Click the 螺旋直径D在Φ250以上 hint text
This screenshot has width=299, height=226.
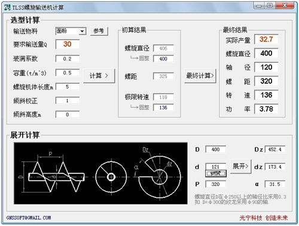[240, 199]
